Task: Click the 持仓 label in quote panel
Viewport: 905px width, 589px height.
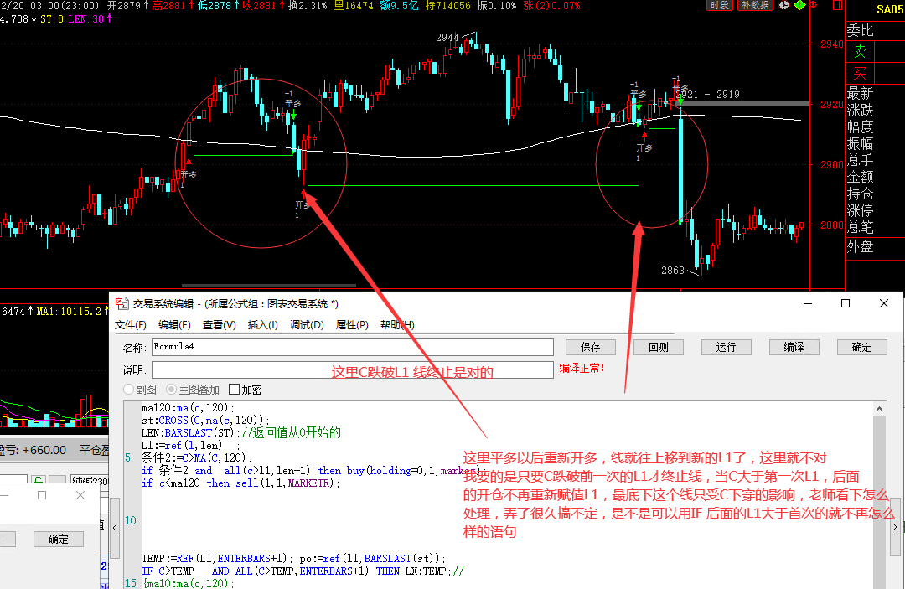Action: 860,194
